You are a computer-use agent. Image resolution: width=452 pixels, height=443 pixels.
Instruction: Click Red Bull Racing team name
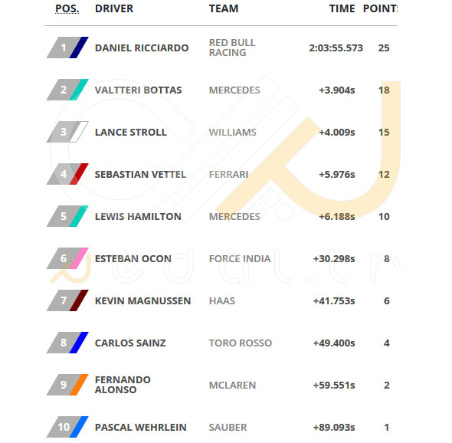click(x=232, y=48)
